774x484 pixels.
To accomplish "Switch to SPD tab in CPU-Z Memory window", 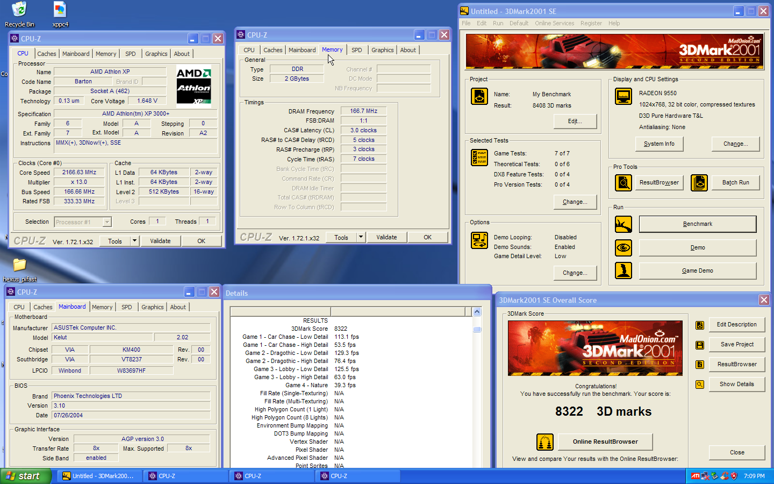I will [357, 50].
